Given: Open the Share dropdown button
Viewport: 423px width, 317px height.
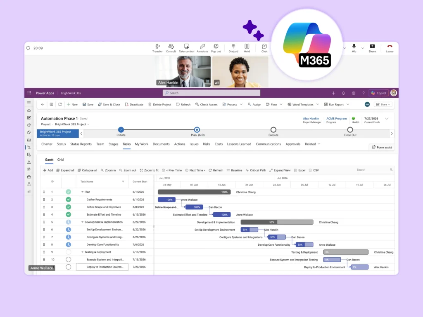Looking at the screenshot, I should 383,104.
